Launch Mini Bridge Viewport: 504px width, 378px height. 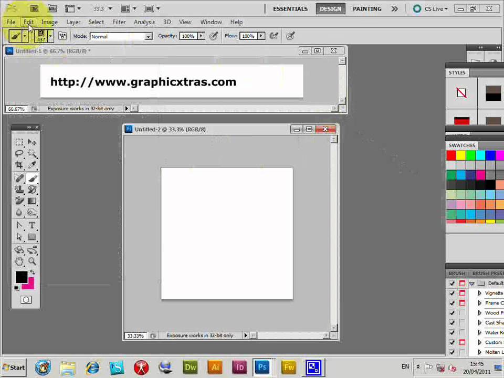pos(52,9)
